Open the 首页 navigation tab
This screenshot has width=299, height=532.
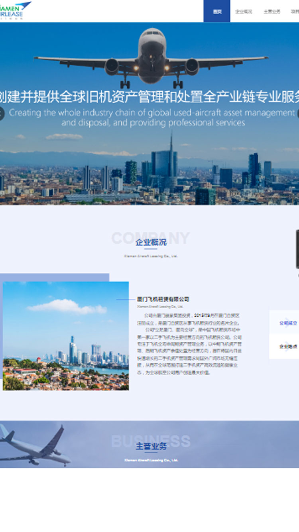coord(217,11)
